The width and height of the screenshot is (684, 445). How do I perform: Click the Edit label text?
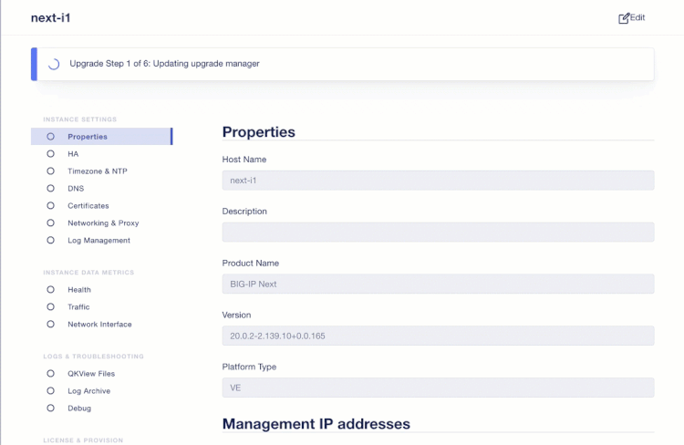(637, 17)
